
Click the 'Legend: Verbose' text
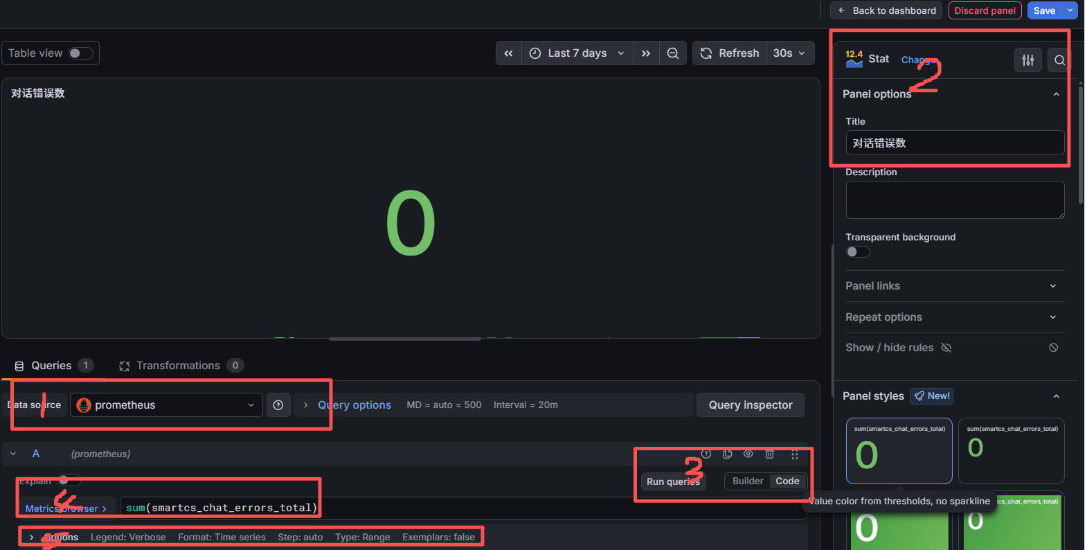[x=128, y=537]
